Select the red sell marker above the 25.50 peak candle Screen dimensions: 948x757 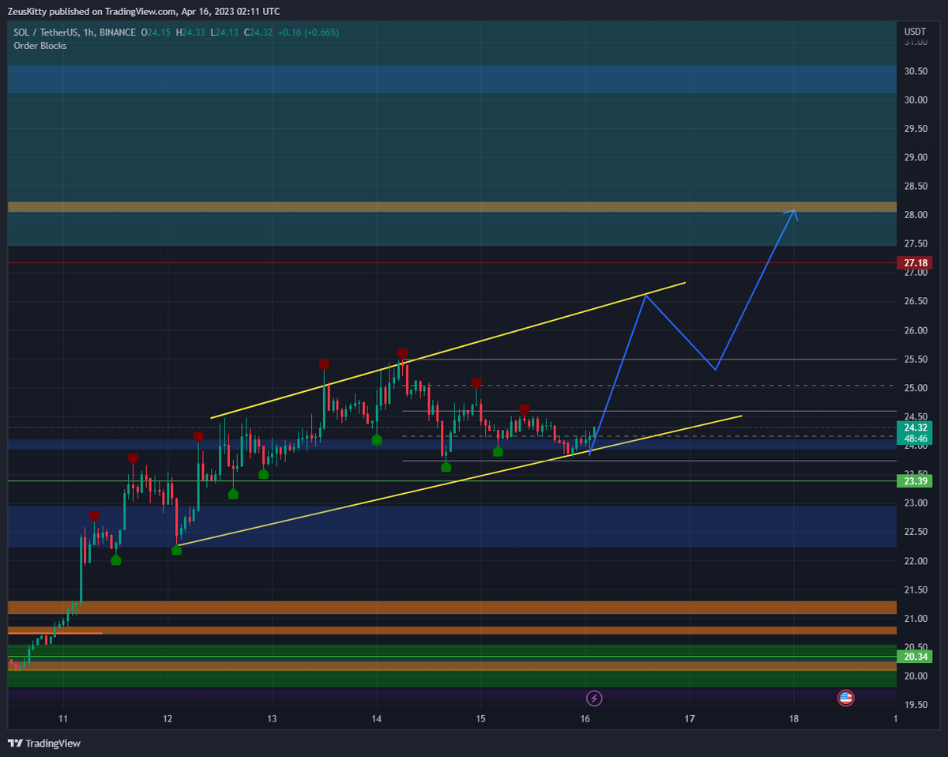402,353
